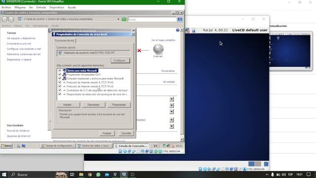Click Ver el mapa completo link
Image resolution: width=316 pixels, height=178 pixels.
(x=163, y=40)
